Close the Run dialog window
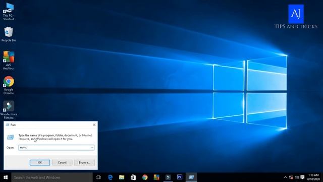The image size is (323, 182). click(x=94, y=125)
